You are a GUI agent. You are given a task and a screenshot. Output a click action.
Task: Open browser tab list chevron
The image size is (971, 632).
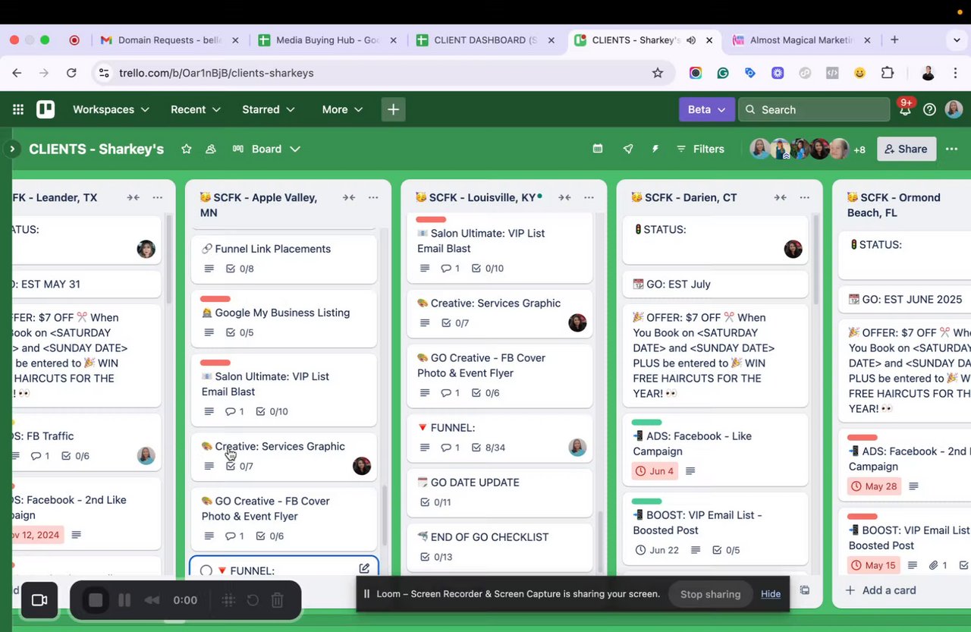click(x=957, y=40)
